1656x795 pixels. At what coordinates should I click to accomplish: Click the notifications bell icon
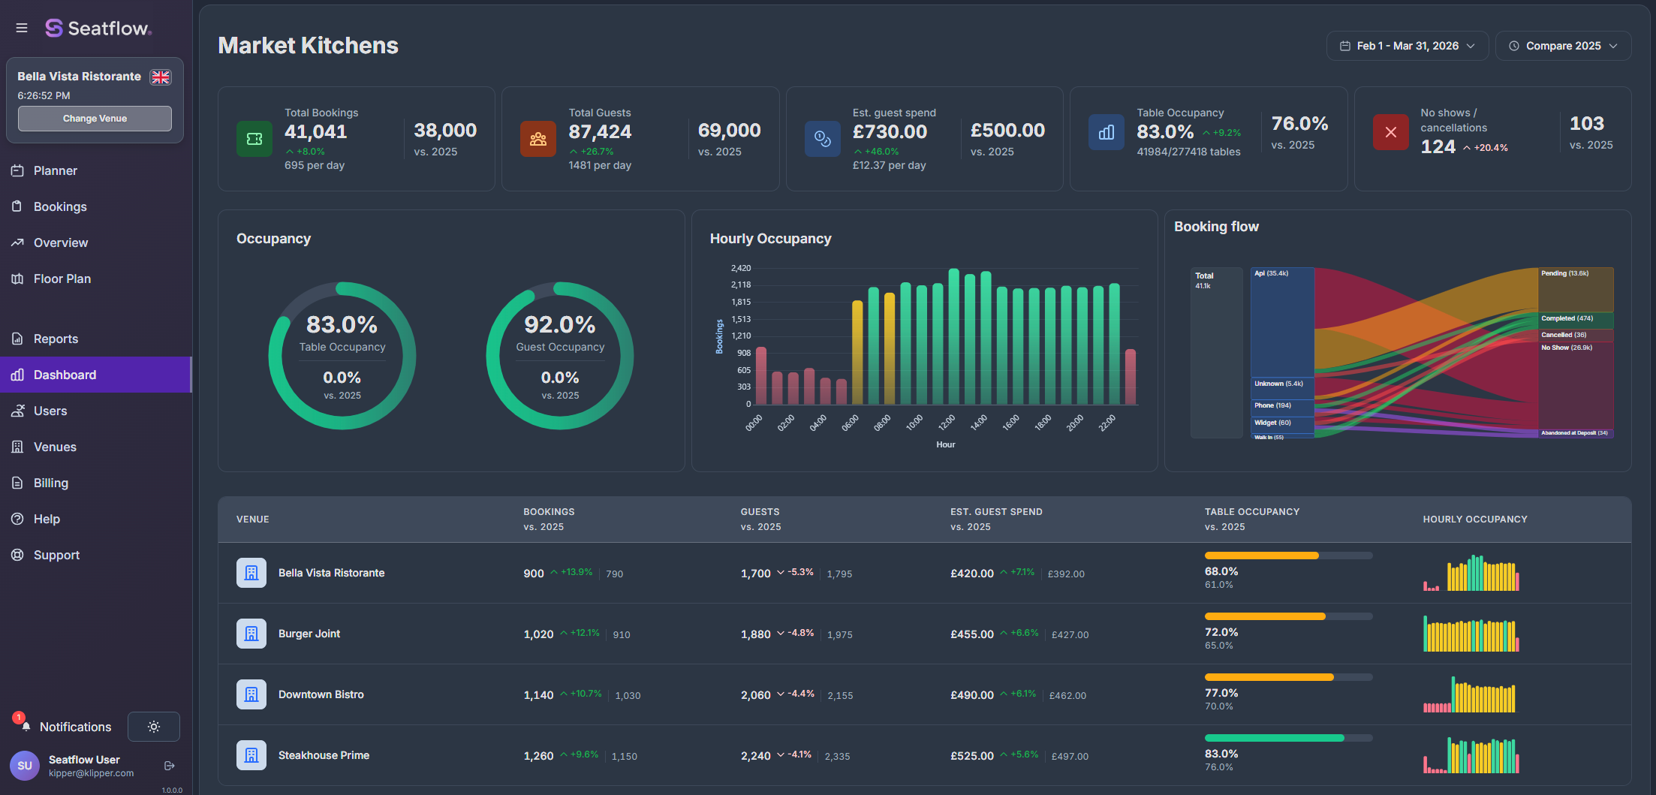click(x=26, y=727)
